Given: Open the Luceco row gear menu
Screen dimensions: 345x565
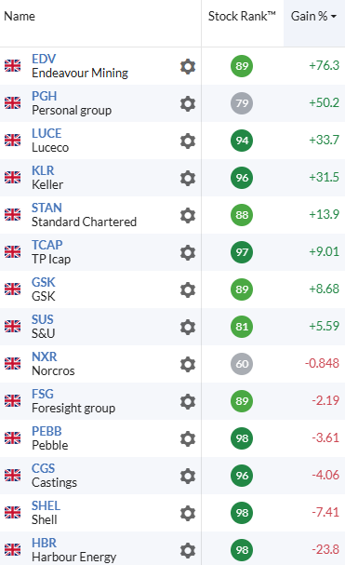Looking at the screenshot, I should click(188, 141).
